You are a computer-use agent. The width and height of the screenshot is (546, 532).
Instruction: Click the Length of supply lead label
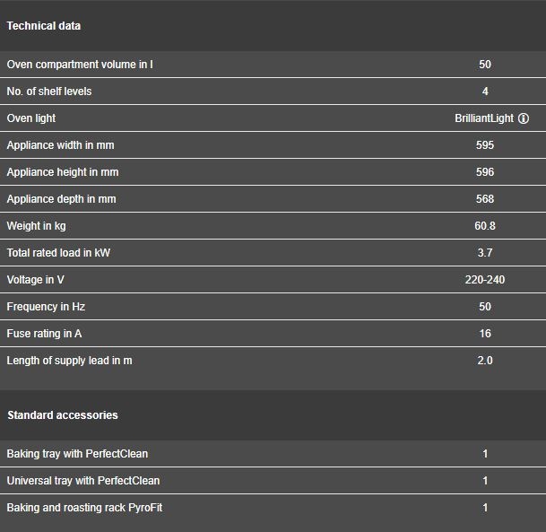coord(69,361)
